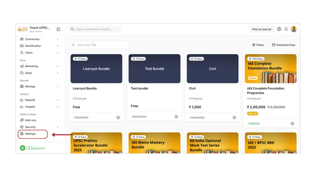Open info icon on Learnyst Bundle card
Viewport: 316px width, 177px height.
[x=118, y=117]
